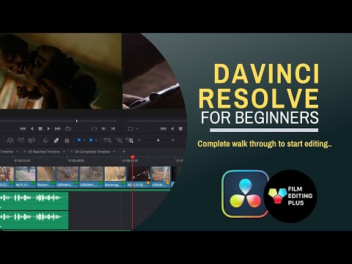Image resolution: width=352 pixels, height=264 pixels.
Task: Select Full Extent Zoom icon
Action: [107, 140]
